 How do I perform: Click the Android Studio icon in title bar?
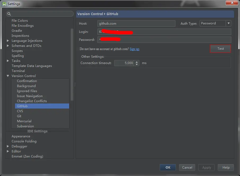pos(4,4)
